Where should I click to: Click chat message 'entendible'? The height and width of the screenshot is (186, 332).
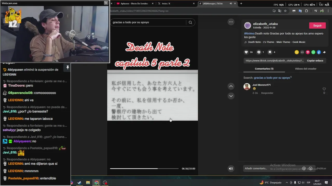48,178
